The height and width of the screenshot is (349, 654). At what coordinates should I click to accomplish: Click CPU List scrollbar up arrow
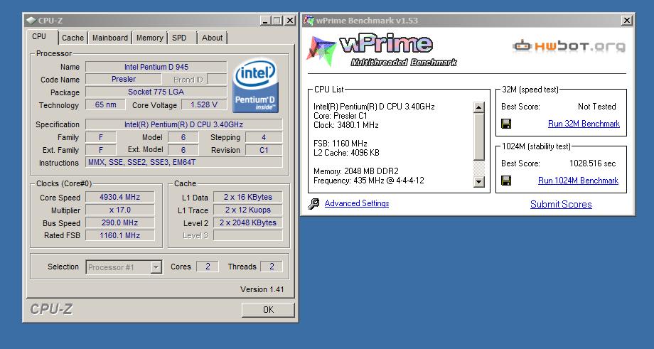pos(479,107)
